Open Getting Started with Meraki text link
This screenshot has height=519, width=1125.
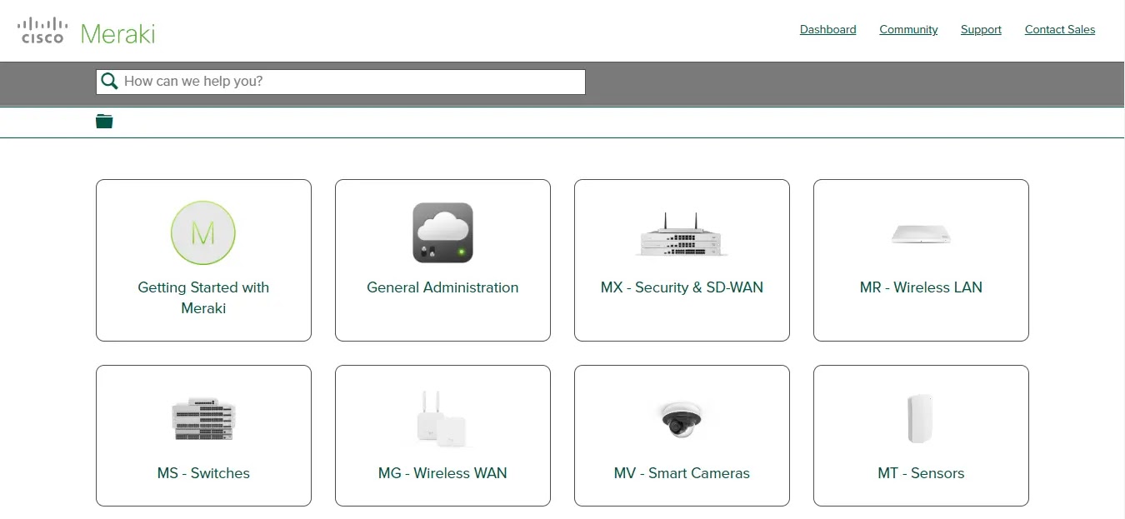pyautogui.click(x=203, y=297)
